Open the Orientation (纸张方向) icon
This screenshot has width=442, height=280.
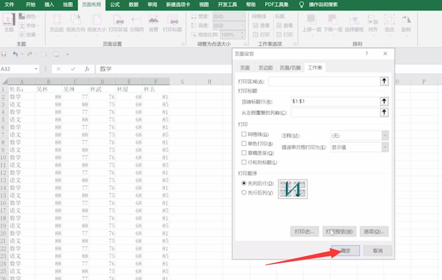75,20
